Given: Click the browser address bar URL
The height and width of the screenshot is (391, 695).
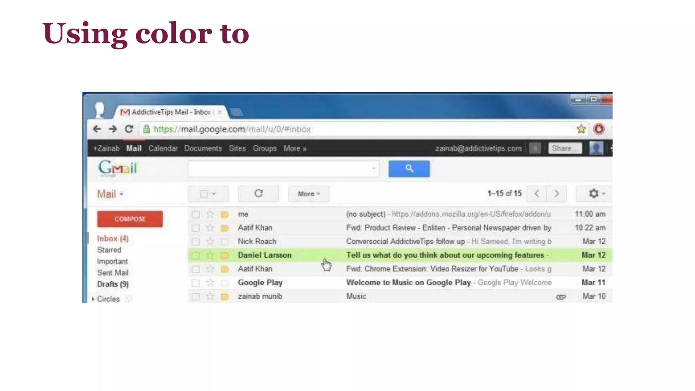Looking at the screenshot, I should tap(232, 129).
